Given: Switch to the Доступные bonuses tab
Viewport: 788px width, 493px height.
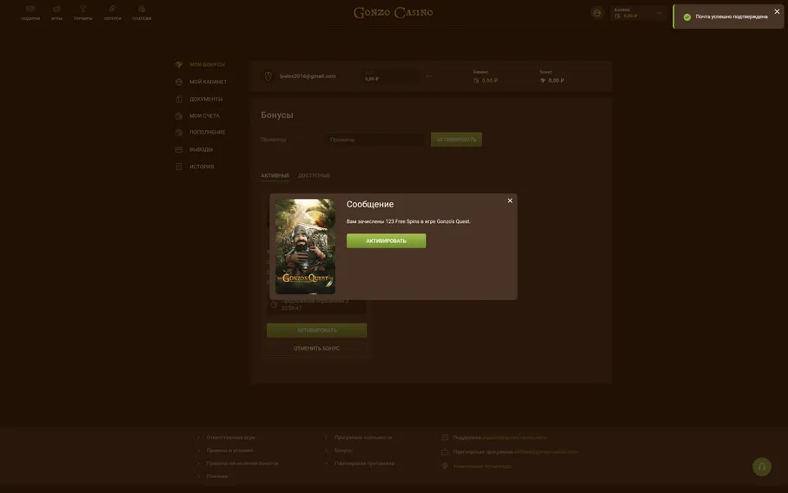Looking at the screenshot, I should tap(314, 175).
